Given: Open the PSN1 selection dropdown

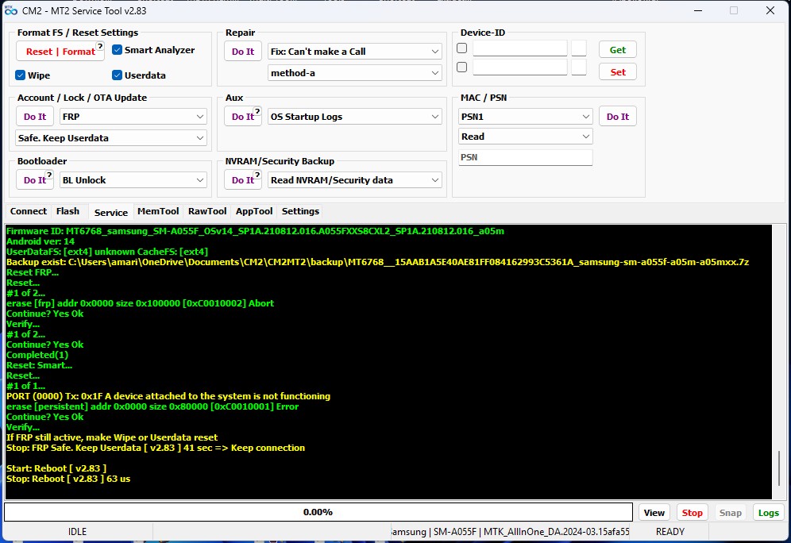Looking at the screenshot, I should pyautogui.click(x=526, y=117).
